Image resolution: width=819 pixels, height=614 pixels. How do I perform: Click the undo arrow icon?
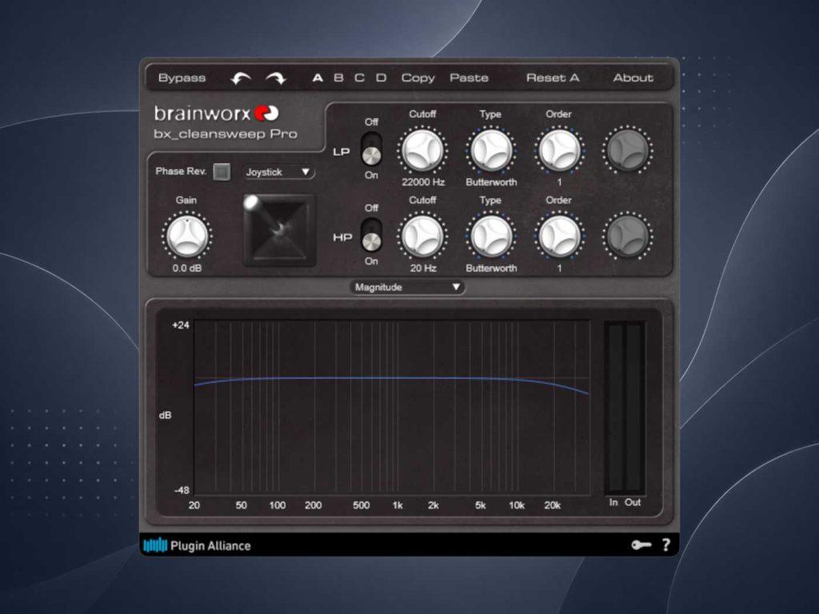click(241, 78)
